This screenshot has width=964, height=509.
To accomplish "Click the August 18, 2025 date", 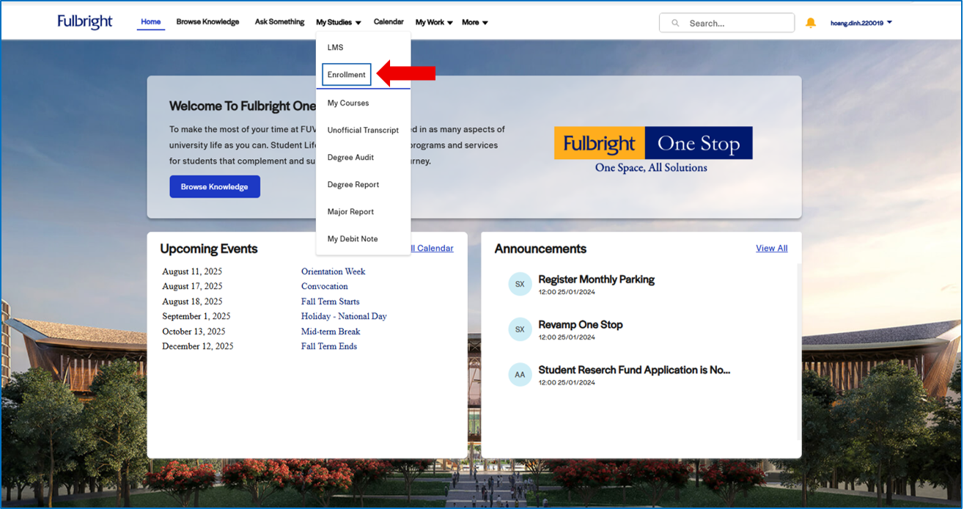I will (192, 301).
